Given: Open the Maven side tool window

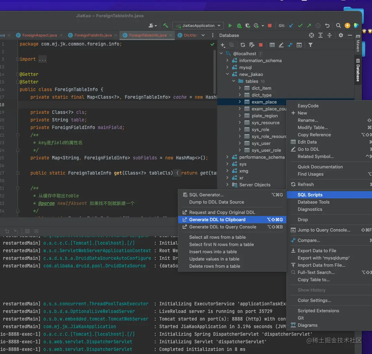Looking at the screenshot, I should point(358,43).
